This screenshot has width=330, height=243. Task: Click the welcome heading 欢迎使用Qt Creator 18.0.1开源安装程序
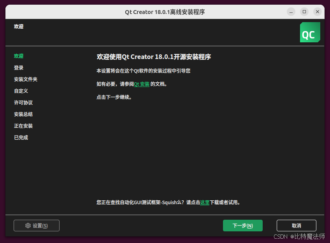[154, 57]
